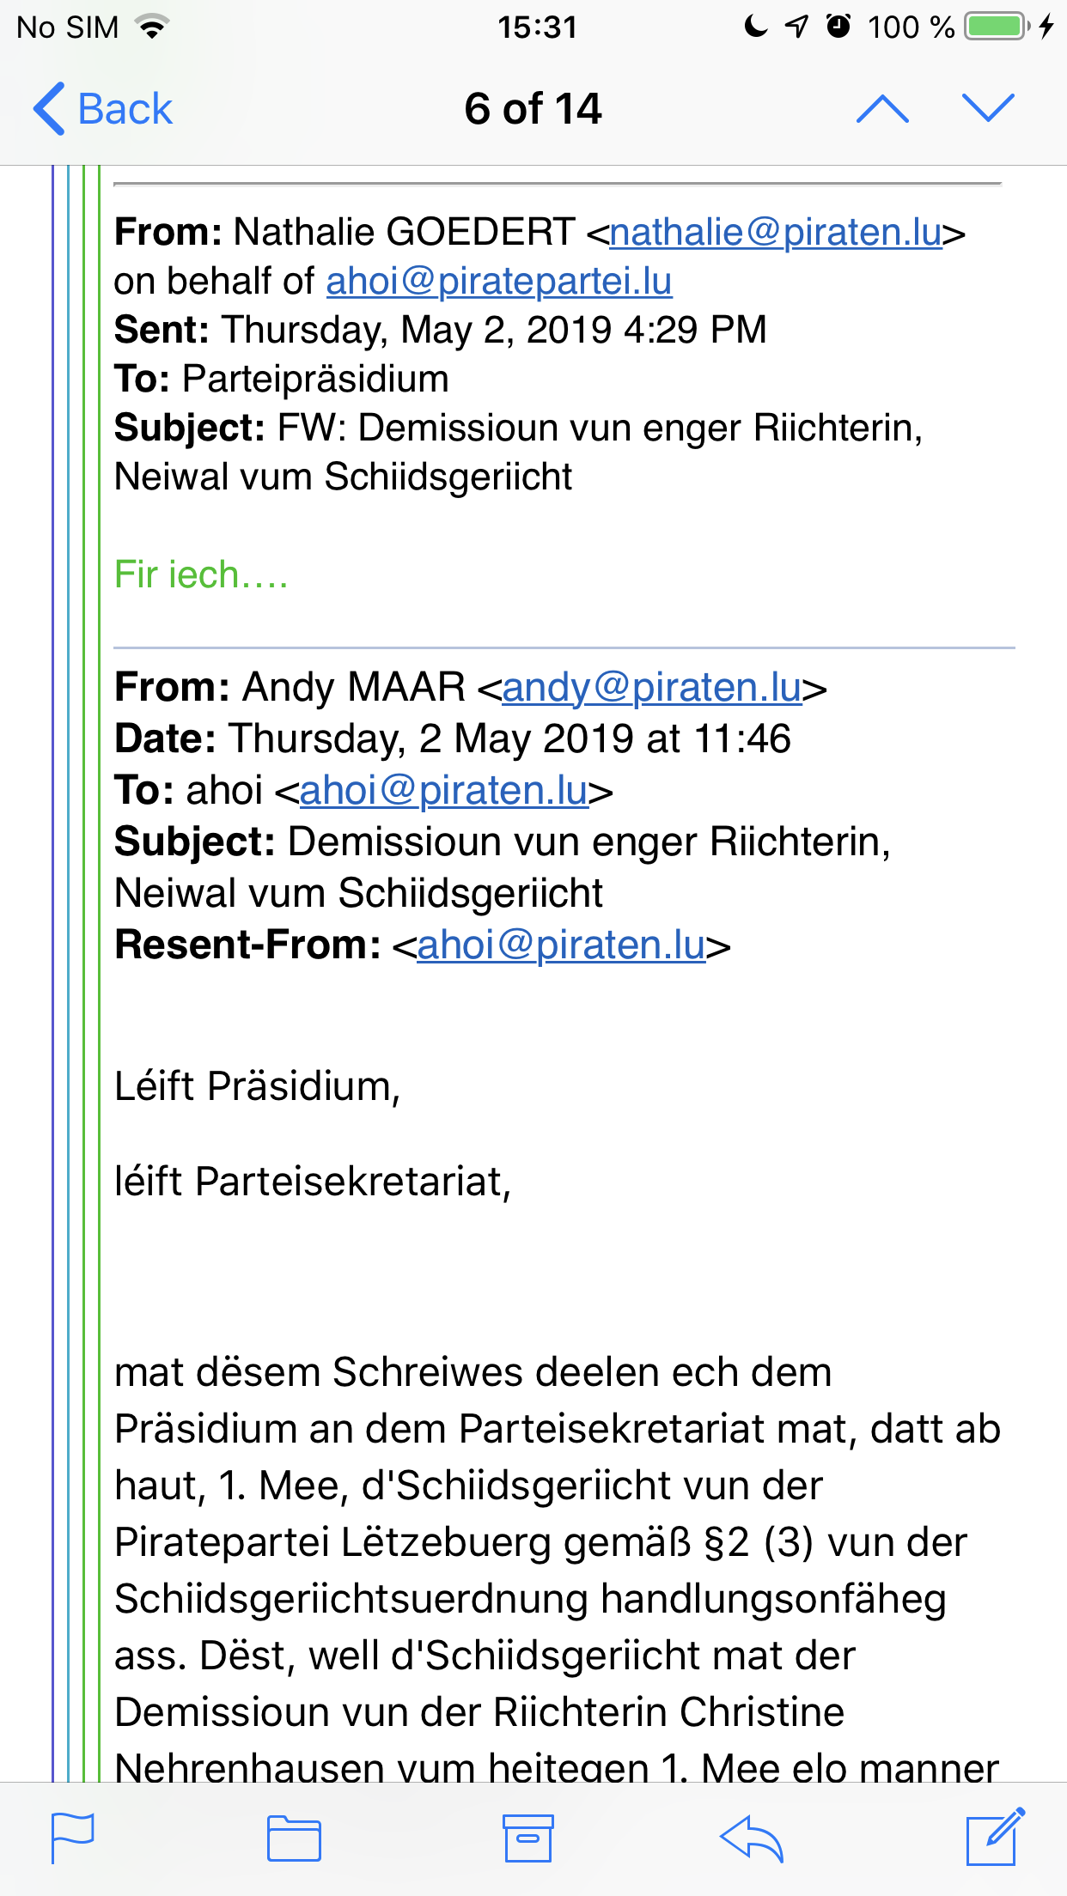Viewport: 1067px width, 1896px height.
Task: Compose a new message with the pencil icon
Action: tap(996, 1837)
